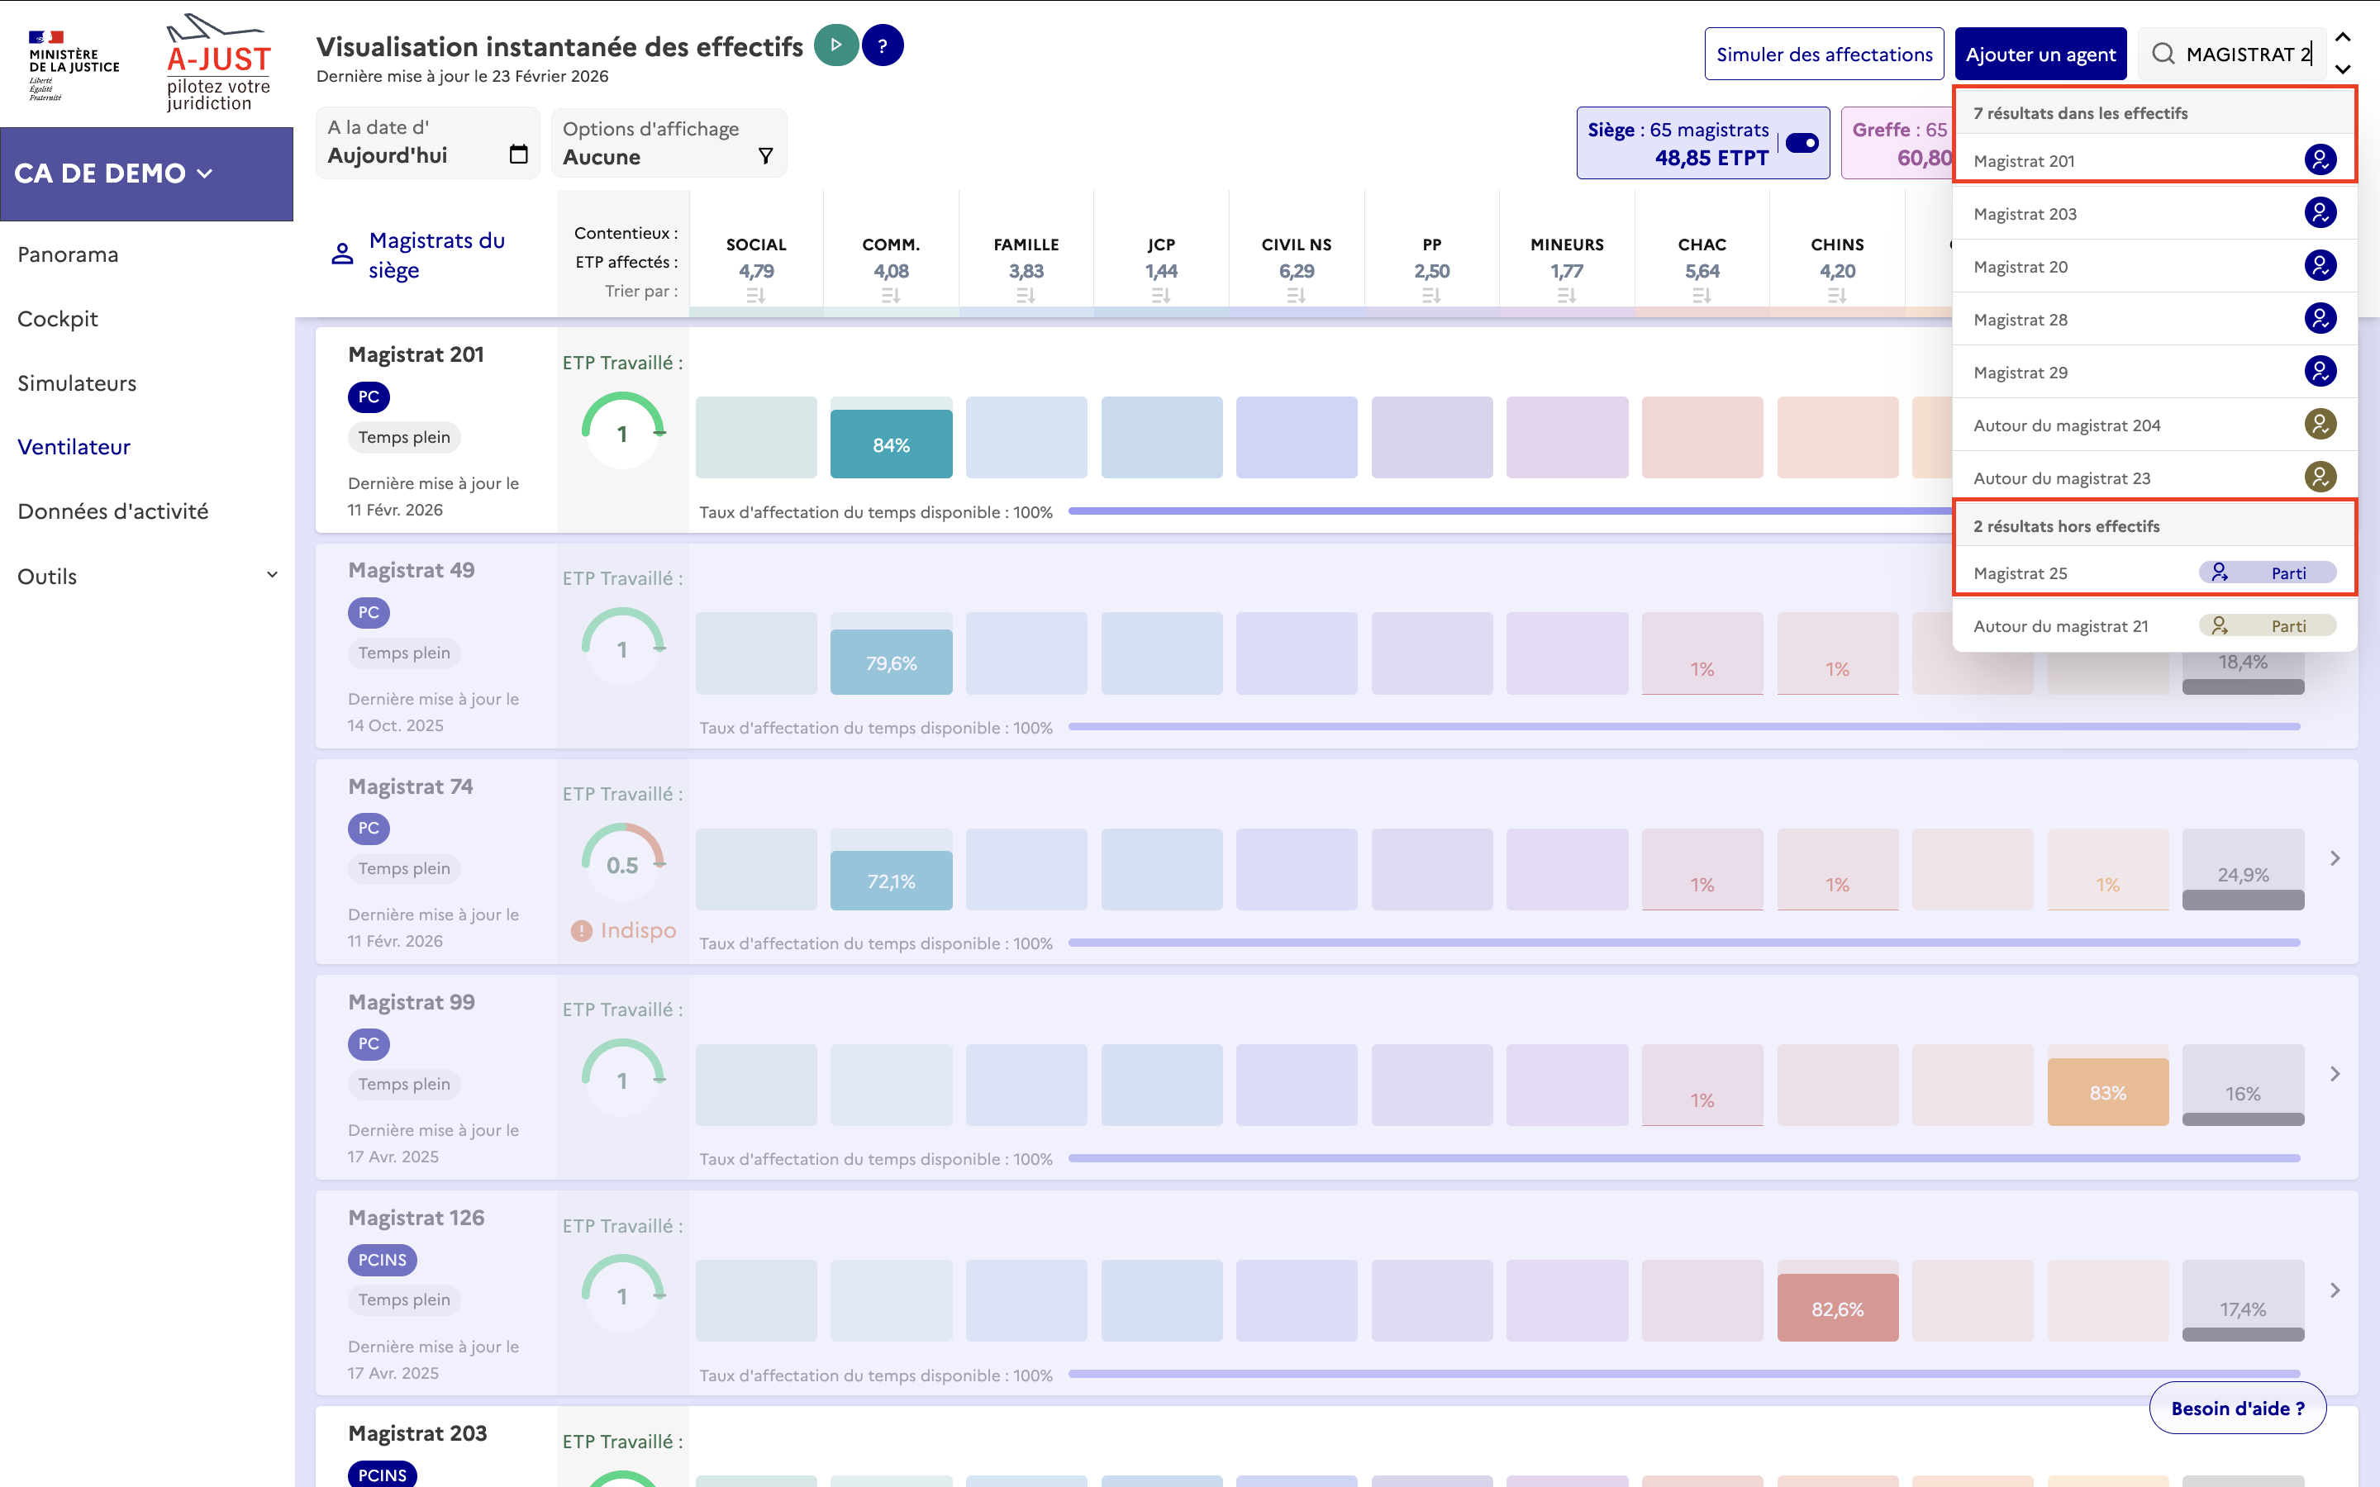Click Simuler des affectations button

point(1823,54)
